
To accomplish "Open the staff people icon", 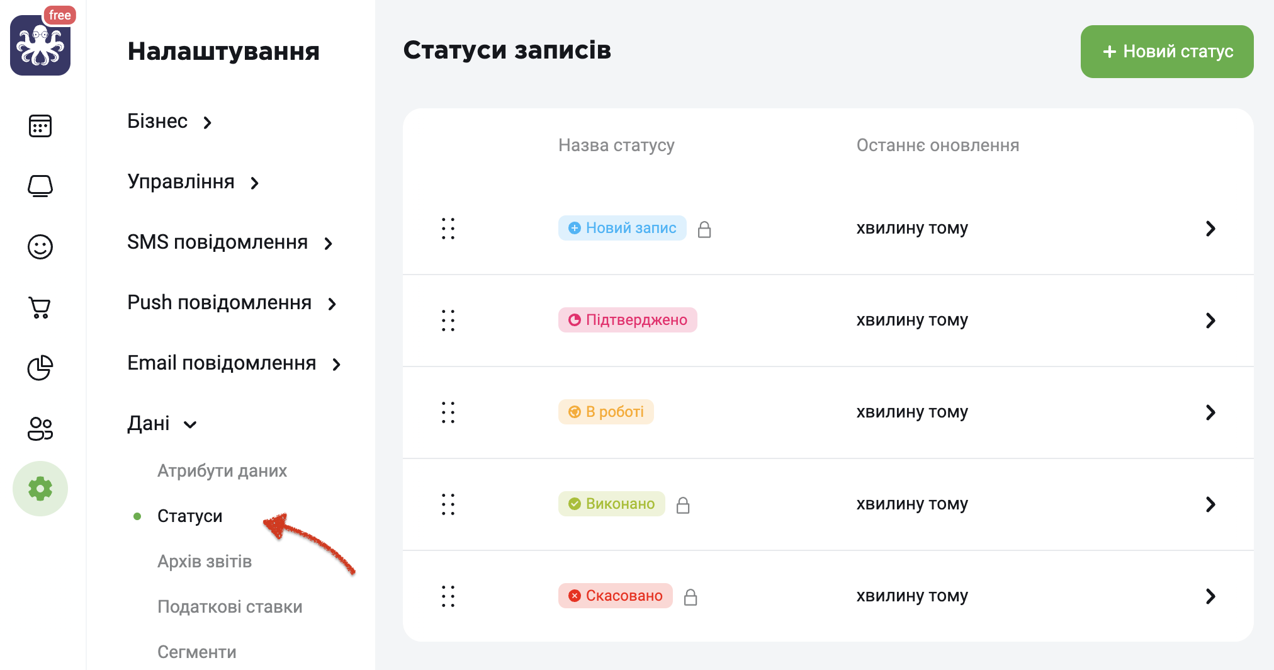I will tap(40, 428).
